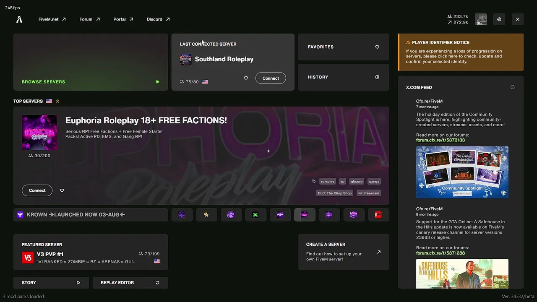Select the rp tag
The height and width of the screenshot is (302, 537).
[342, 181]
